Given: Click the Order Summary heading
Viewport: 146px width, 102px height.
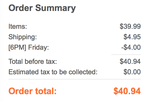Looking at the screenshot, I should (x=42, y=9).
